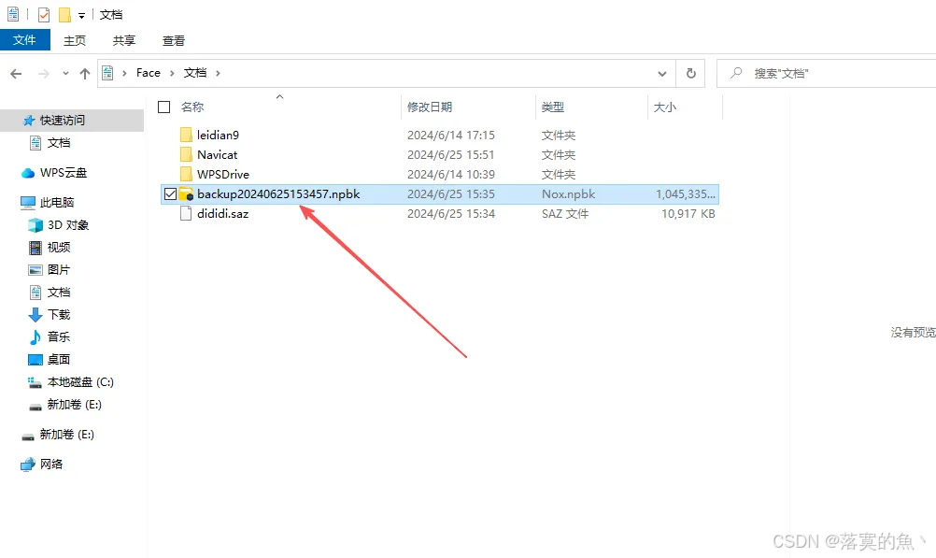Sort by 大小 column
Viewport: 936px width, 558px height.
click(x=665, y=107)
